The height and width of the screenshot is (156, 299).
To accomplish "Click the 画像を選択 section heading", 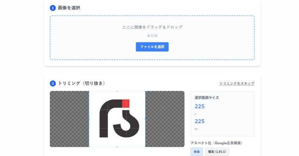I will (x=69, y=8).
